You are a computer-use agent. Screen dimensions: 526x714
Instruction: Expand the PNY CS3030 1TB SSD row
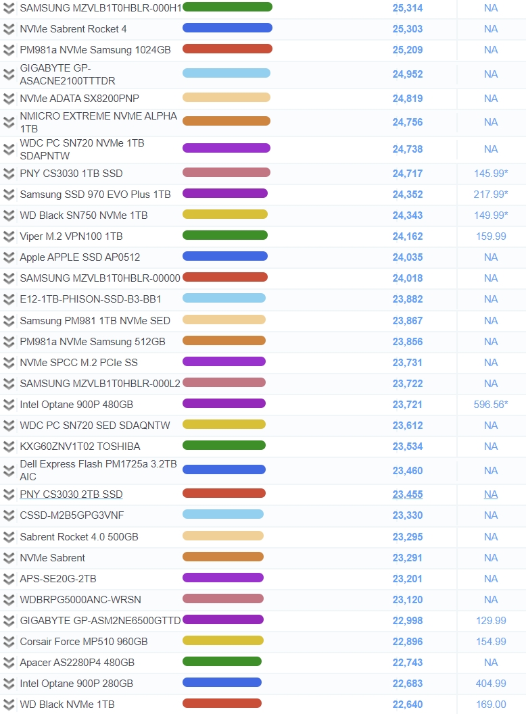click(x=9, y=174)
